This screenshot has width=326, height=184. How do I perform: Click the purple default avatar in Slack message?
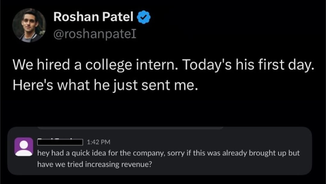click(x=24, y=147)
